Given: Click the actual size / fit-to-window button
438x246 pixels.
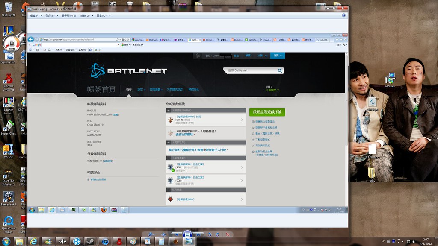Looking at the screenshot, I should point(164,234).
